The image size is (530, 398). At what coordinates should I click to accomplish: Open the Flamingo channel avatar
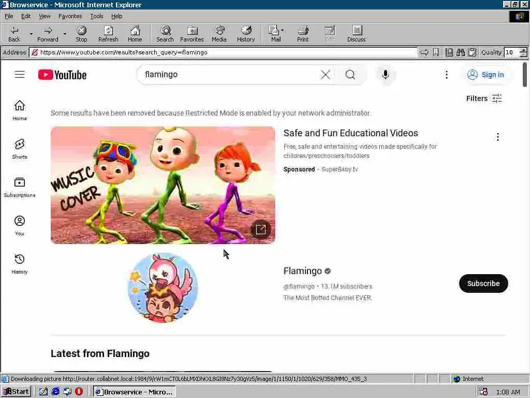(x=163, y=287)
